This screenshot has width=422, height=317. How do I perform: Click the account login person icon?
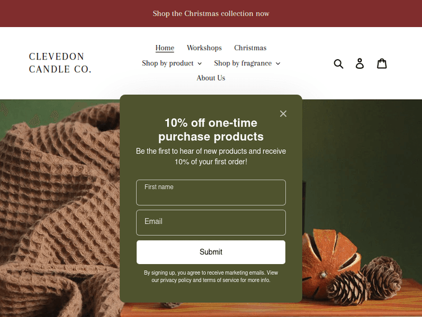(x=360, y=64)
